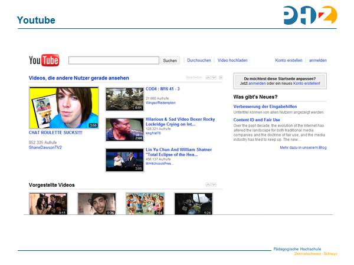The width and height of the screenshot is (354, 265).
Task: Open the COD4 : M16 41 - 3 title
Action: [163, 89]
